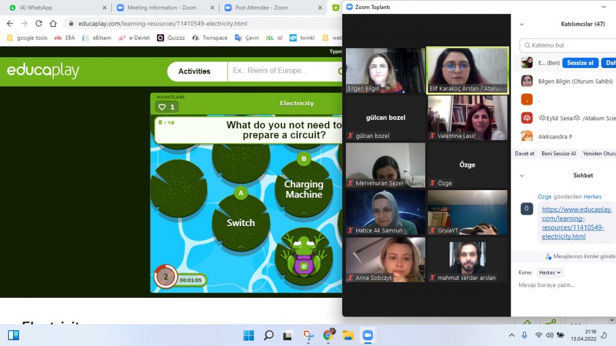The height and width of the screenshot is (346, 616).
Task: Select Anna Sobczyk video thumbnail
Action: click(x=385, y=259)
